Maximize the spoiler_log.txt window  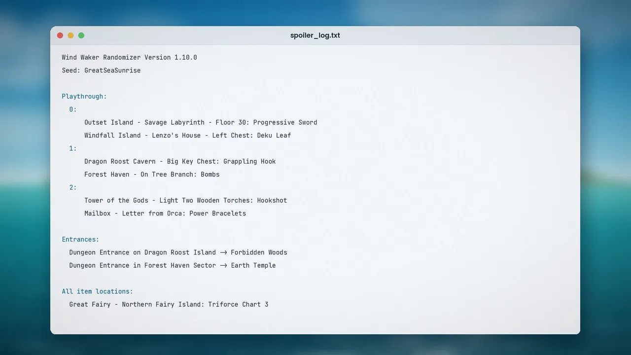[81, 35]
